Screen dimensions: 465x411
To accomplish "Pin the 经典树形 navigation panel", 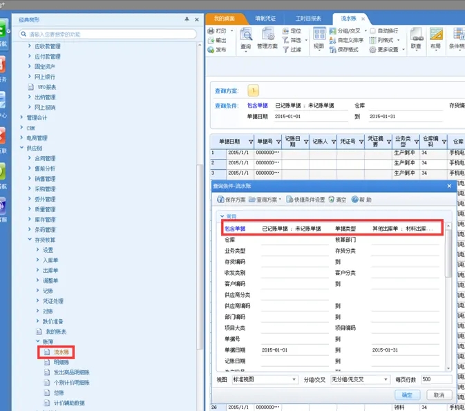I will [187, 19].
